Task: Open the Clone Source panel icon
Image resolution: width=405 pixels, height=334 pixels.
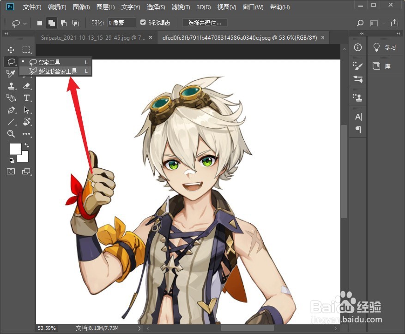Action: (x=358, y=97)
